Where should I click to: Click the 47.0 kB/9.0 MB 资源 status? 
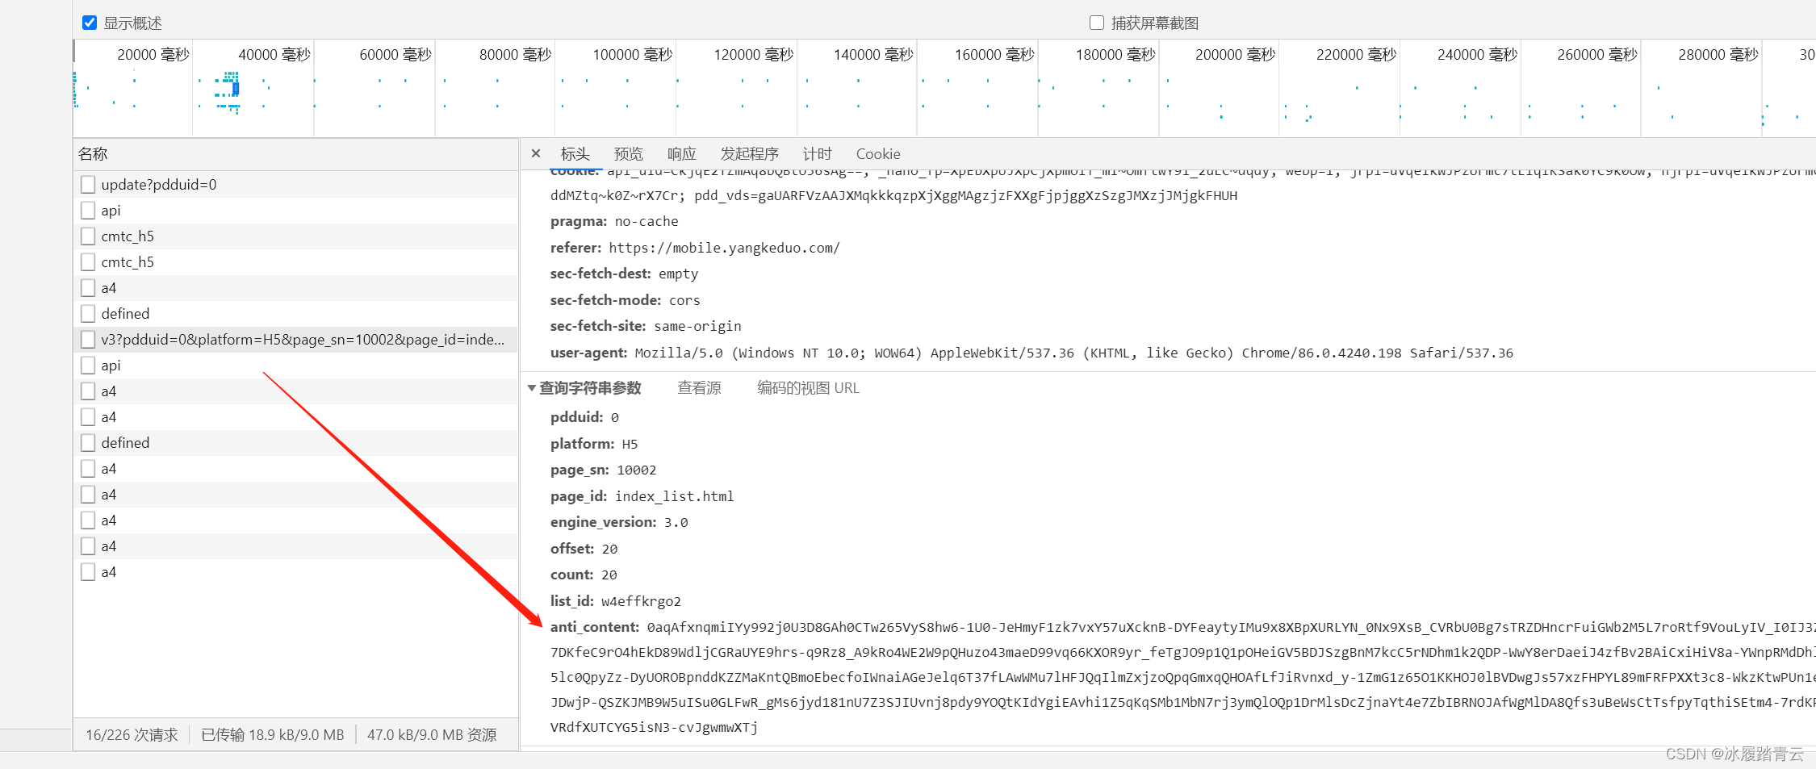[x=432, y=735]
